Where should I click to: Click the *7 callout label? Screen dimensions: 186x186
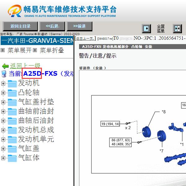pos(162,151)
